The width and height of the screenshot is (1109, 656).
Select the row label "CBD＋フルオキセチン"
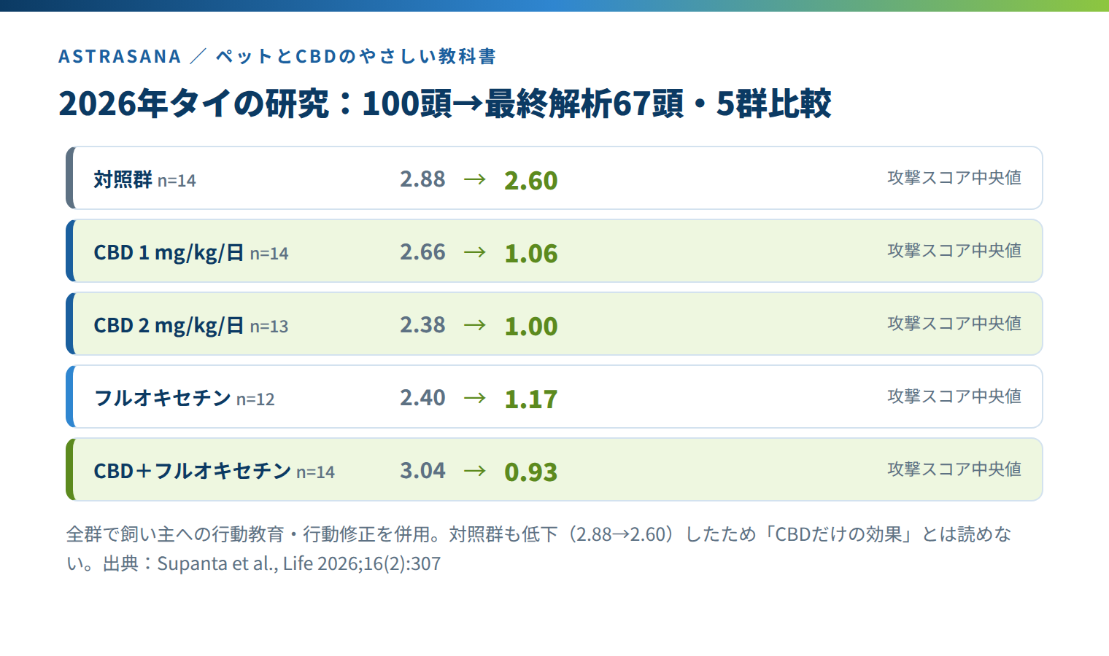(193, 471)
